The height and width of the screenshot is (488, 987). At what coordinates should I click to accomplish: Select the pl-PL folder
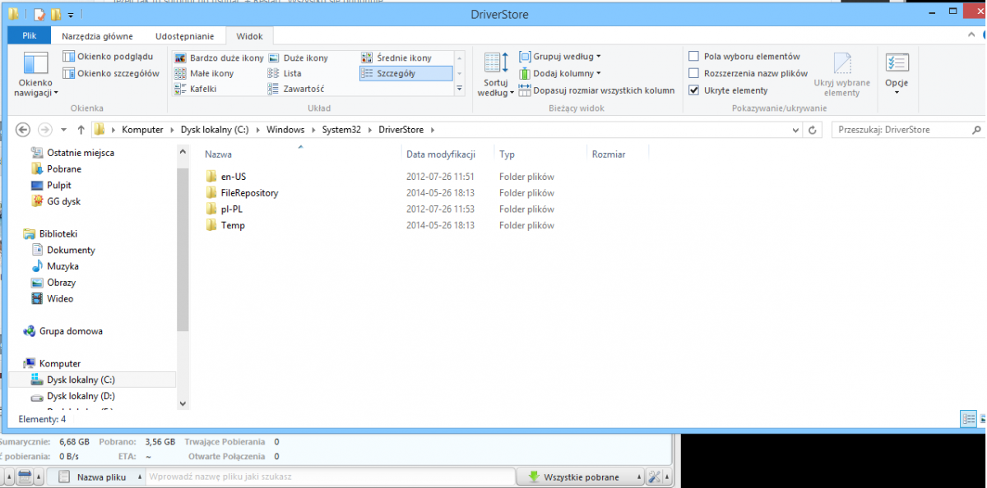tap(232, 209)
